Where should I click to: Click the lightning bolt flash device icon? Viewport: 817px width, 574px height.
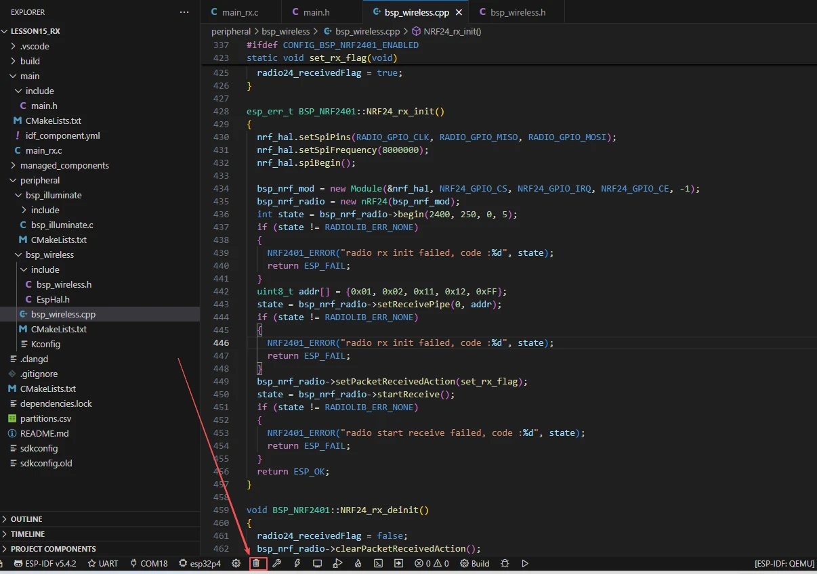(x=297, y=563)
